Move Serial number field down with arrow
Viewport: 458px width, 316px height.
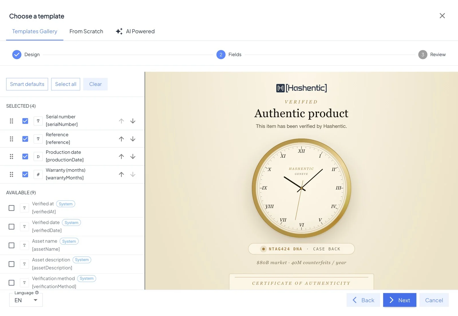point(133,121)
